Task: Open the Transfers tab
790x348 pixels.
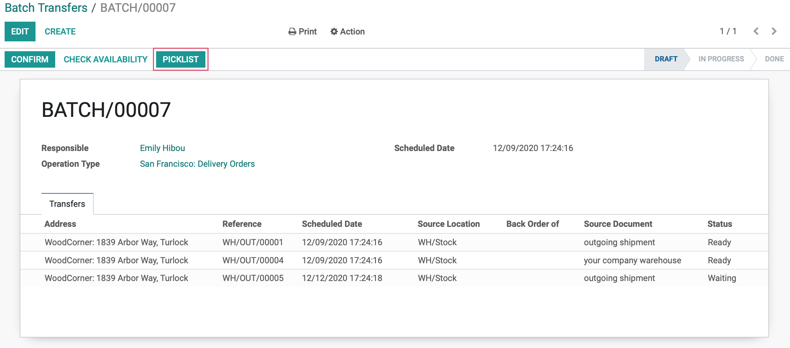Action: pos(67,204)
